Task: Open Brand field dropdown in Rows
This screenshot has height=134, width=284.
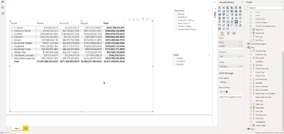Action: pyautogui.click(x=239, y=42)
